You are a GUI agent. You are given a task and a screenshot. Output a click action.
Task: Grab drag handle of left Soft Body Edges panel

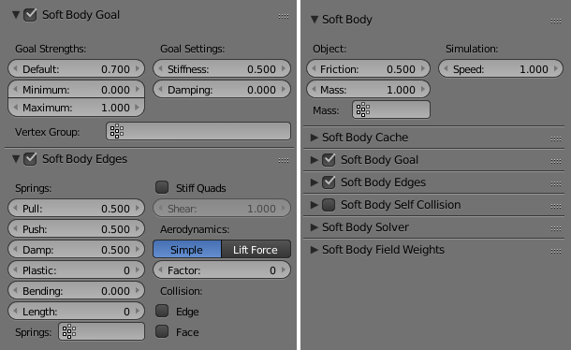(x=284, y=160)
